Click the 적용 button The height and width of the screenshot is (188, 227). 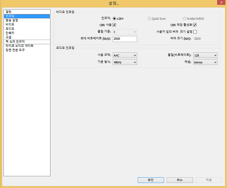209,180
